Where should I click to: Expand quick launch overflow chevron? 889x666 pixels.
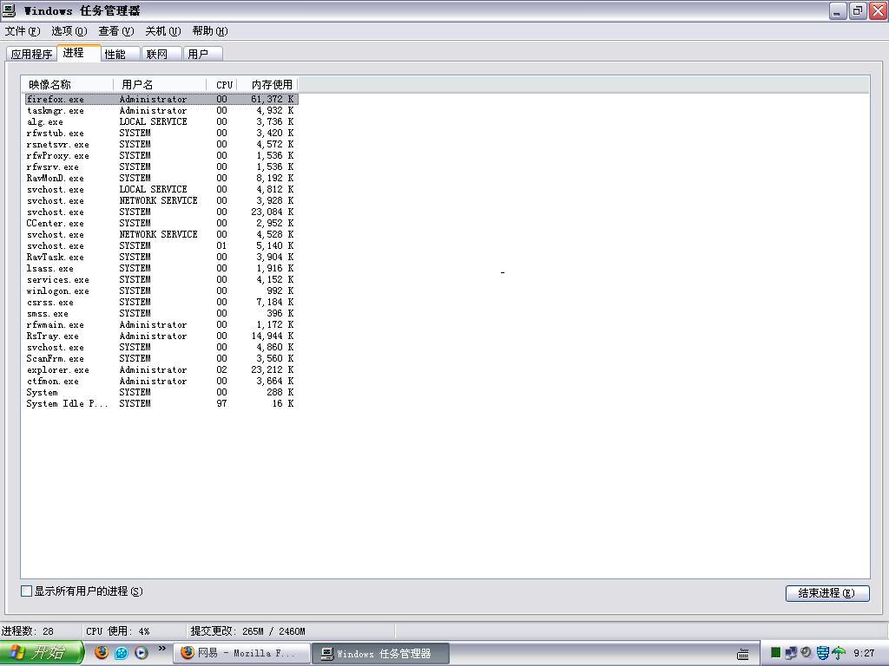[162, 649]
